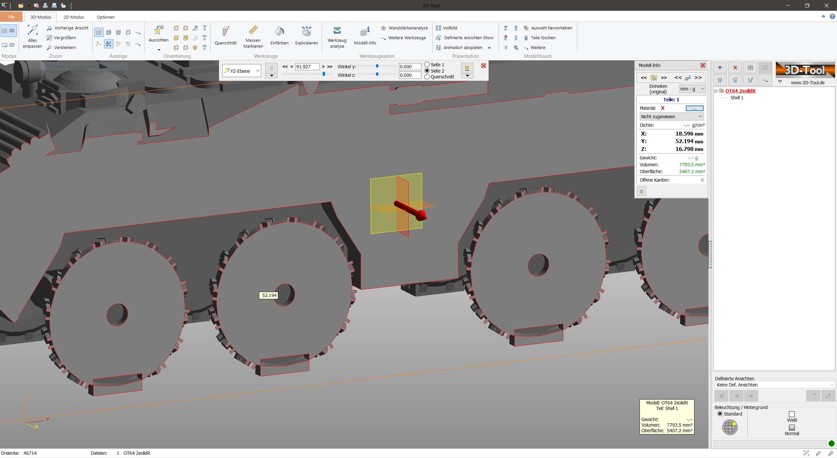Select the isometric cube view icon
Image resolution: width=837 pixels, height=458 pixels.
click(195, 48)
